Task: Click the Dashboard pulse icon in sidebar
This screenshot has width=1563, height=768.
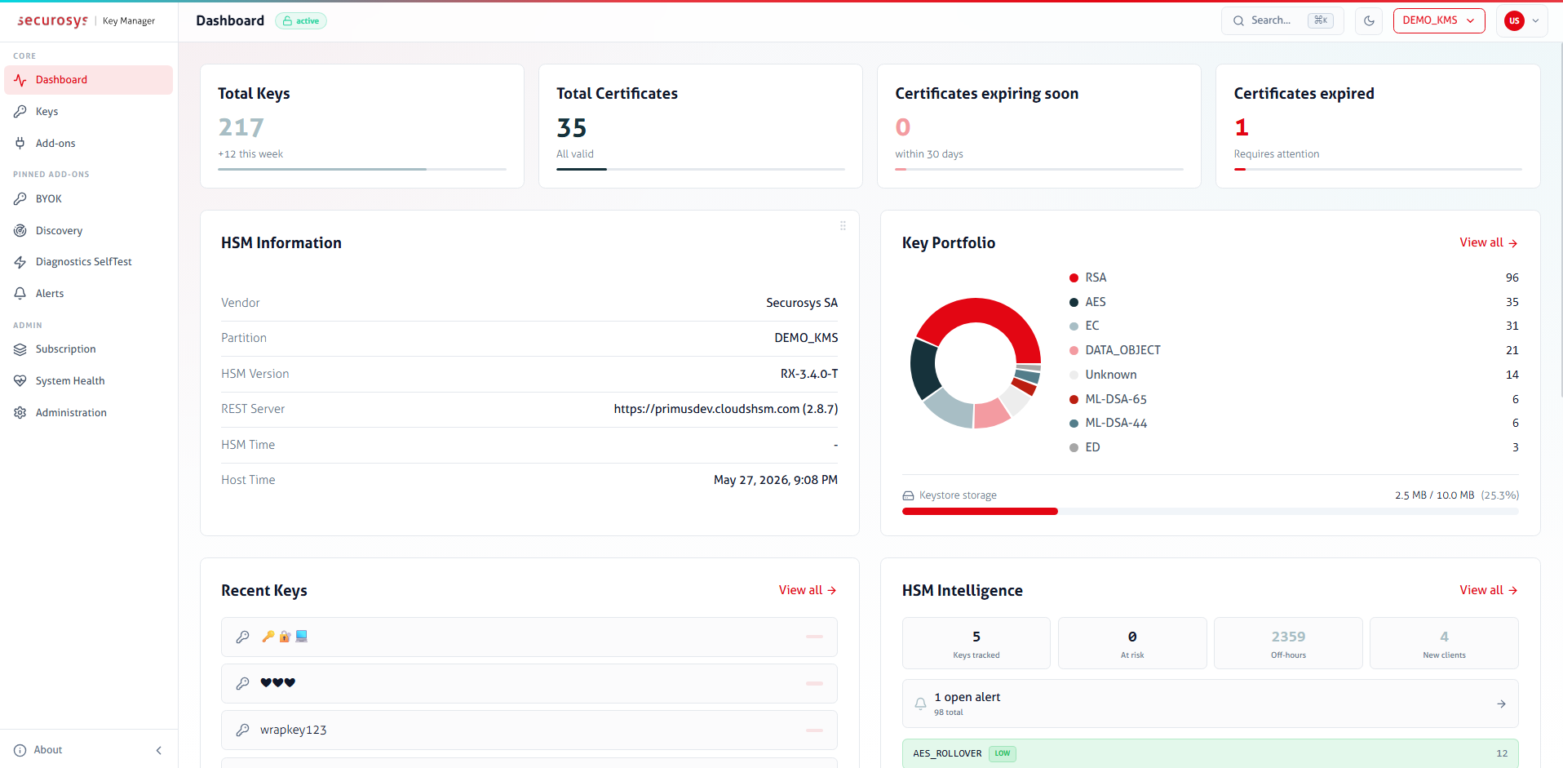Action: pos(20,80)
